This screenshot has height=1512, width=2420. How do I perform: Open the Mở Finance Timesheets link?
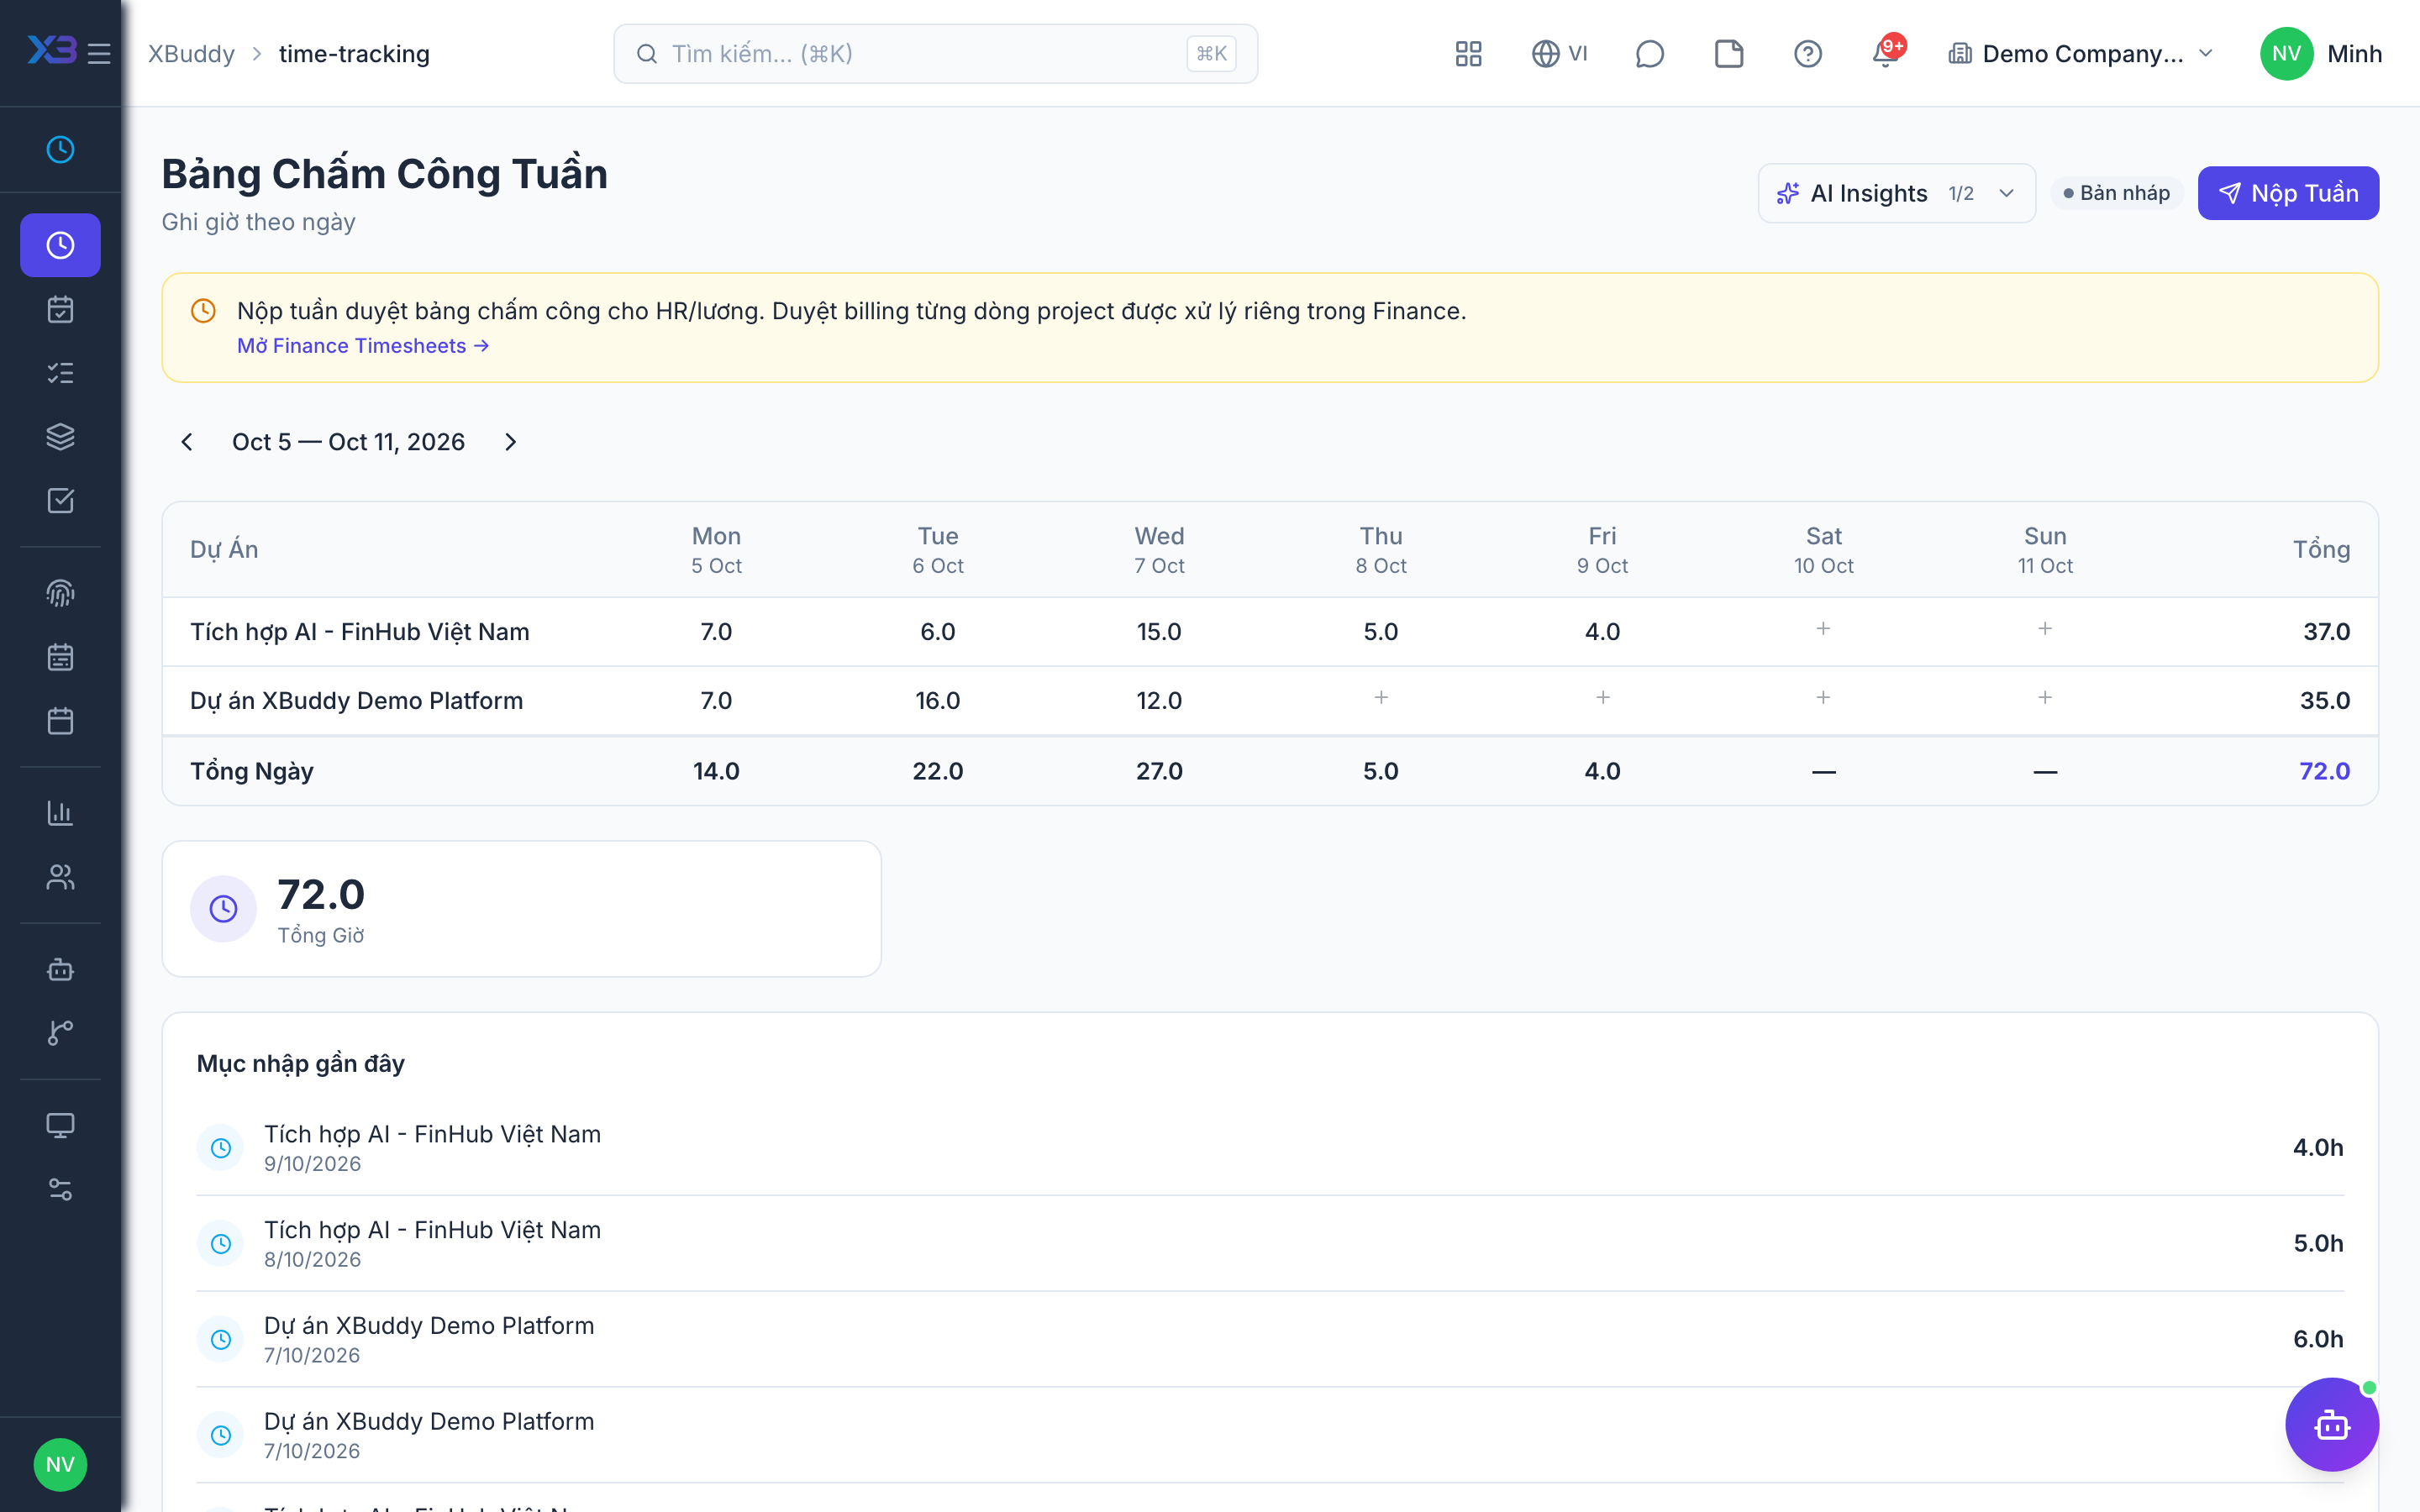pos(363,346)
